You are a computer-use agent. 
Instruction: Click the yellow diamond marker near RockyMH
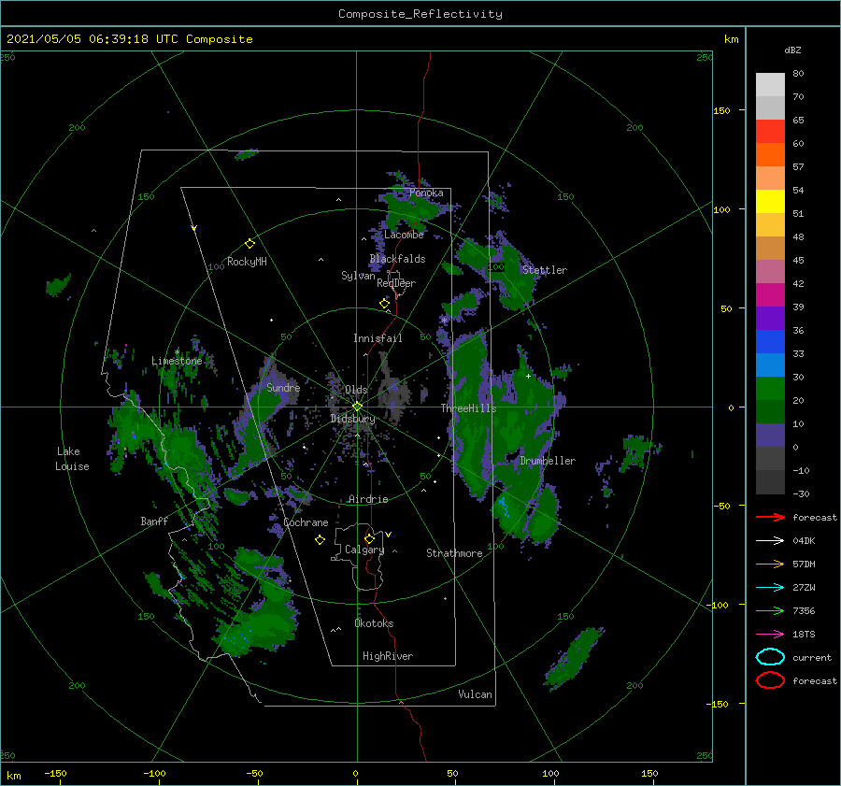249,244
